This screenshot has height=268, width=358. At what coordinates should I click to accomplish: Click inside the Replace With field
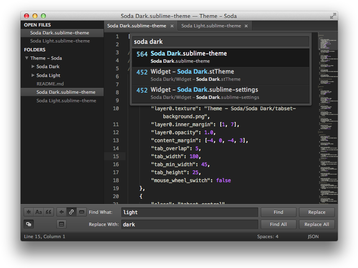pyautogui.click(x=190, y=224)
